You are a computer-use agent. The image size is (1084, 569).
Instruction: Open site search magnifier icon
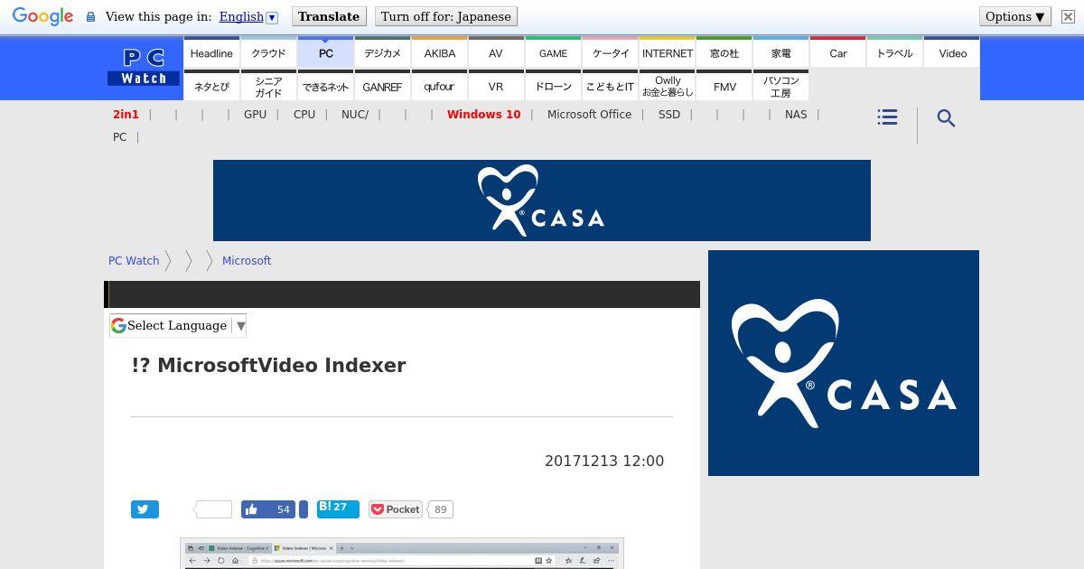tap(946, 118)
